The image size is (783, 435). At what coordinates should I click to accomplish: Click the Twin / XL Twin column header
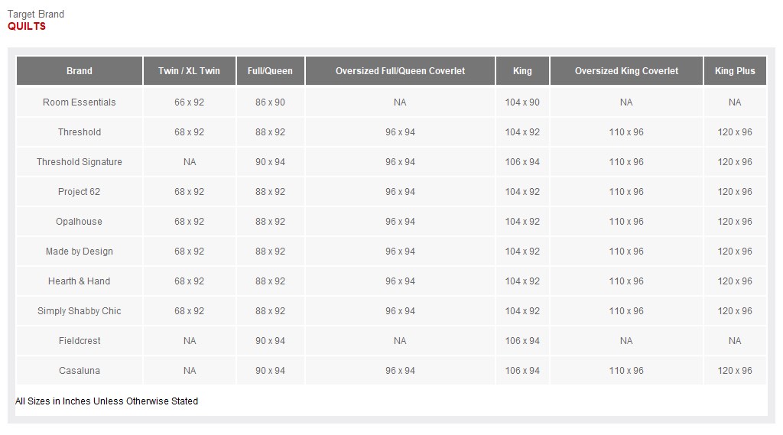pyautogui.click(x=190, y=71)
